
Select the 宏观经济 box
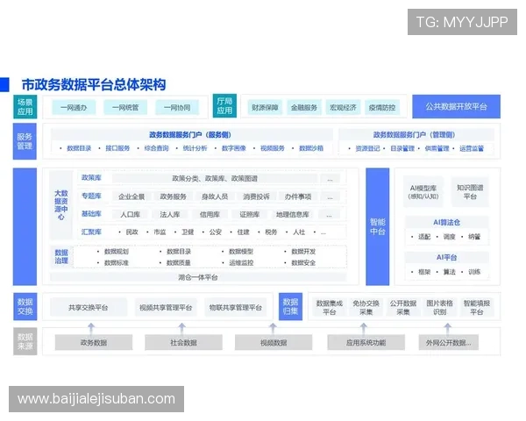pos(343,107)
